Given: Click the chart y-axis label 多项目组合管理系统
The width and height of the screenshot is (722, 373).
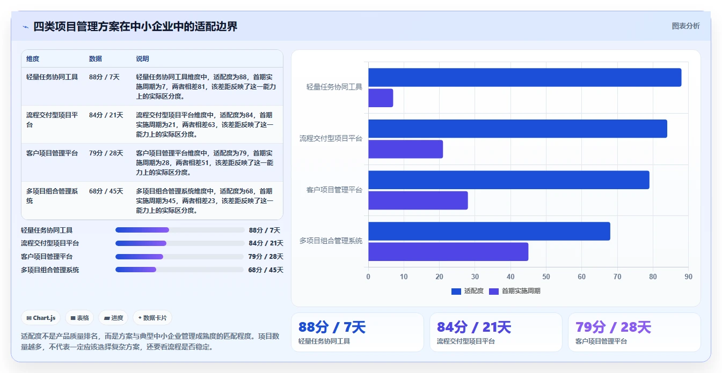Looking at the screenshot, I should (x=331, y=241).
